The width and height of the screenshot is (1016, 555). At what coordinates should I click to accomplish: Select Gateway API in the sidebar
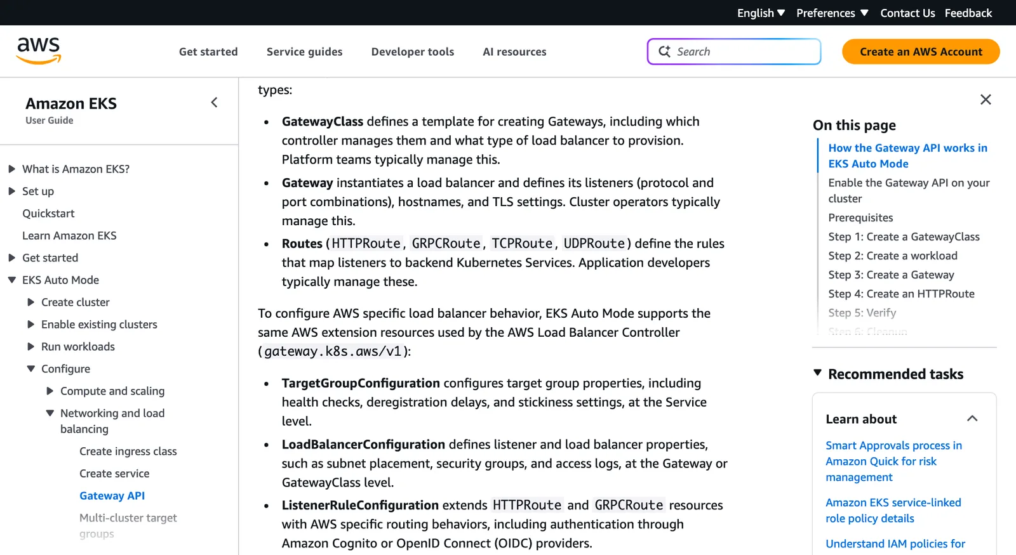pyautogui.click(x=112, y=495)
